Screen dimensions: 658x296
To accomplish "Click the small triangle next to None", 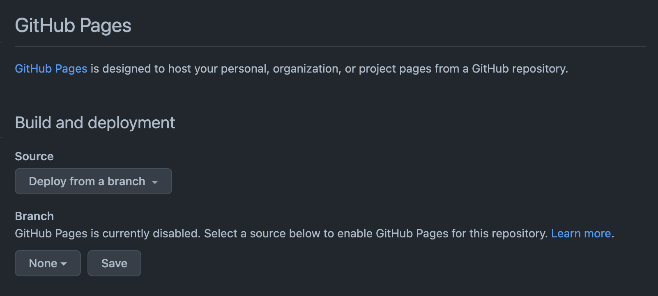I will click(64, 264).
